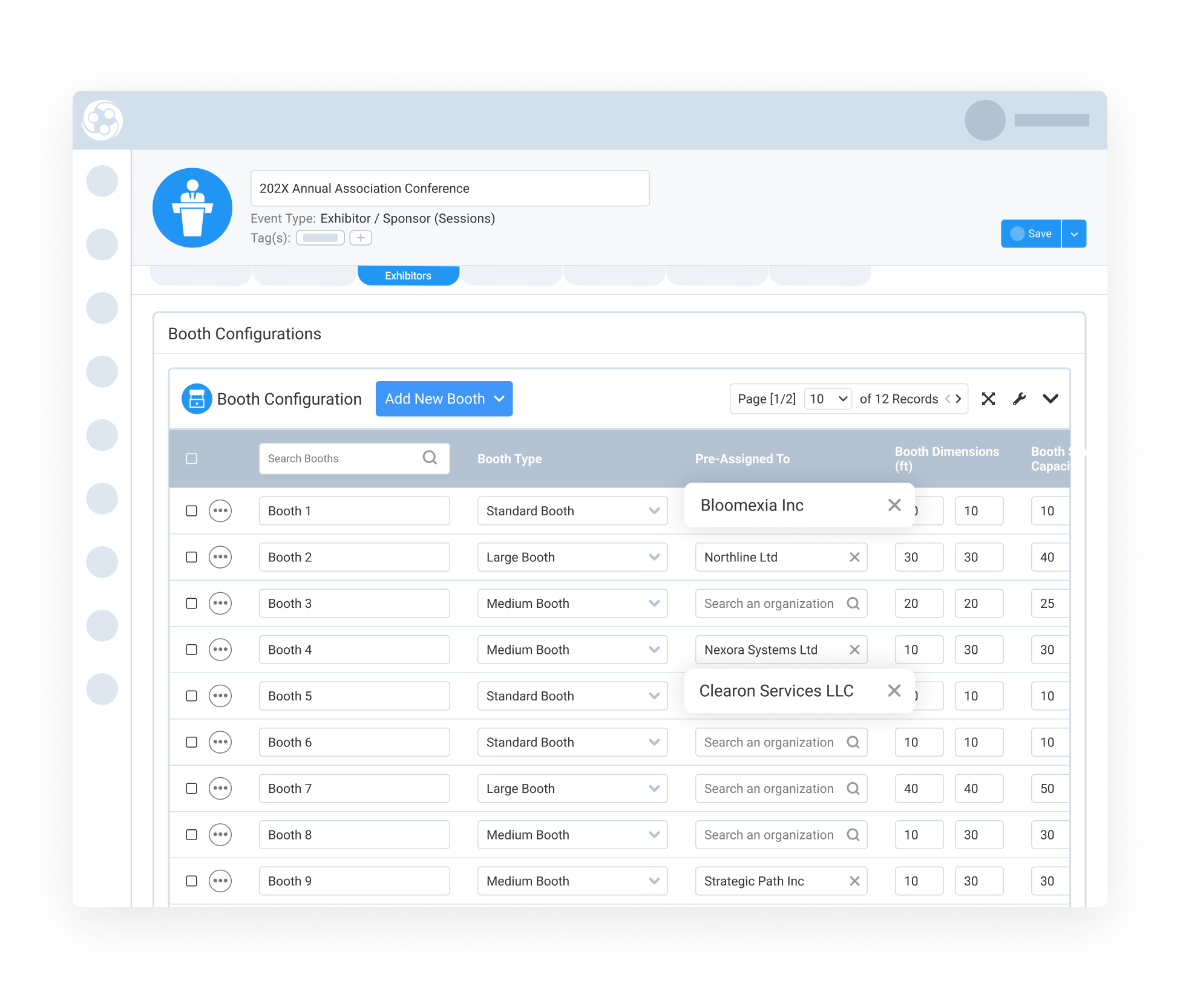Click the Booth 6 organization search field
Viewport: 1180px width, 998px height.
click(x=770, y=742)
